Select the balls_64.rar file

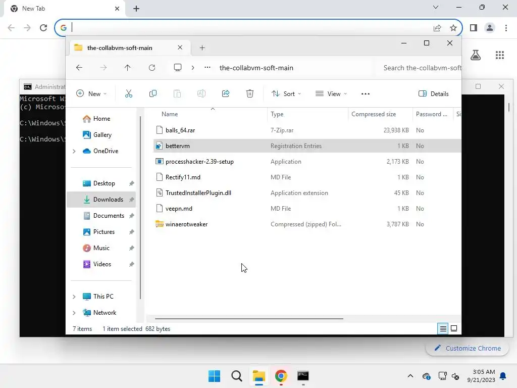(x=180, y=130)
